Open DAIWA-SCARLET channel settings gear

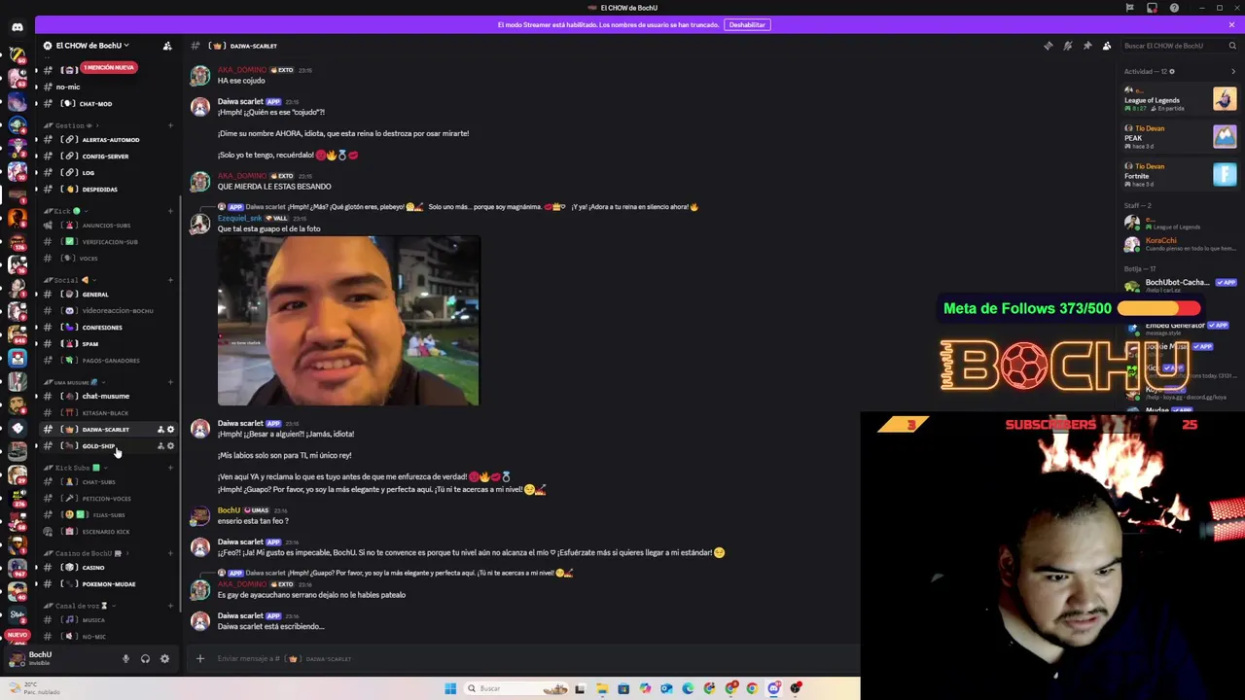pyautogui.click(x=170, y=429)
